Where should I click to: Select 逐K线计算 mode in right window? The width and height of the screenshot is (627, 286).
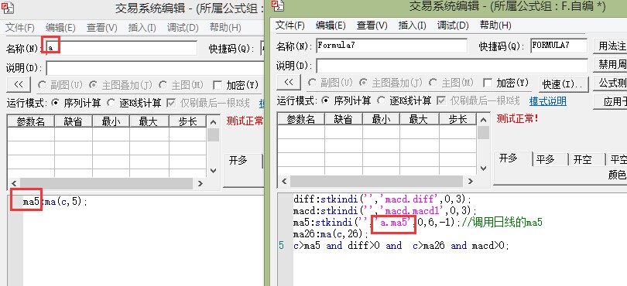tap(404, 100)
